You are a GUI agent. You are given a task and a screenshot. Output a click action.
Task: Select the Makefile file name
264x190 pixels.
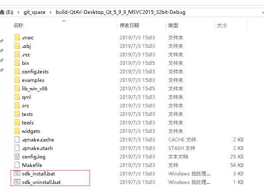(x=32, y=165)
